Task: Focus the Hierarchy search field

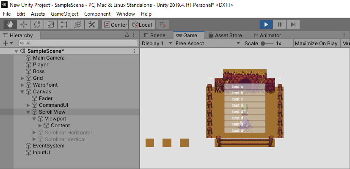Action: [x=78, y=43]
